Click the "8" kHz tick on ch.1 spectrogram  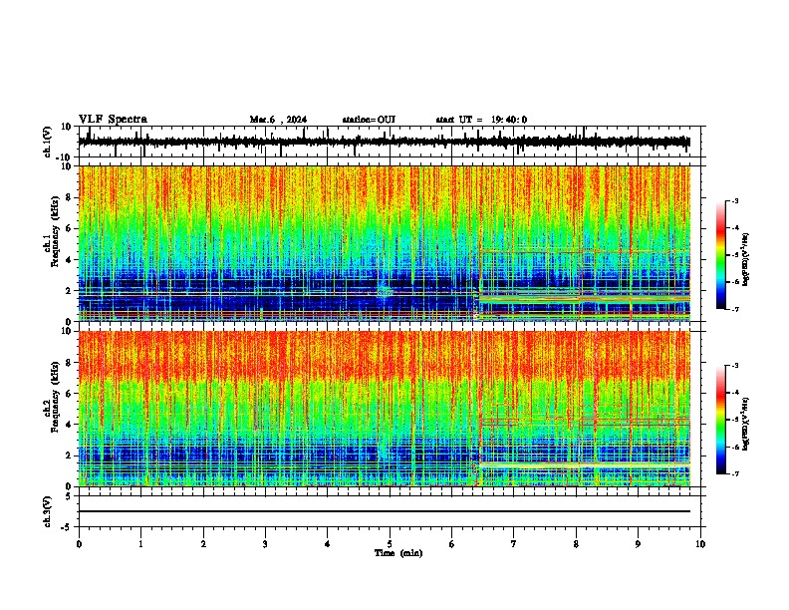[x=71, y=197]
